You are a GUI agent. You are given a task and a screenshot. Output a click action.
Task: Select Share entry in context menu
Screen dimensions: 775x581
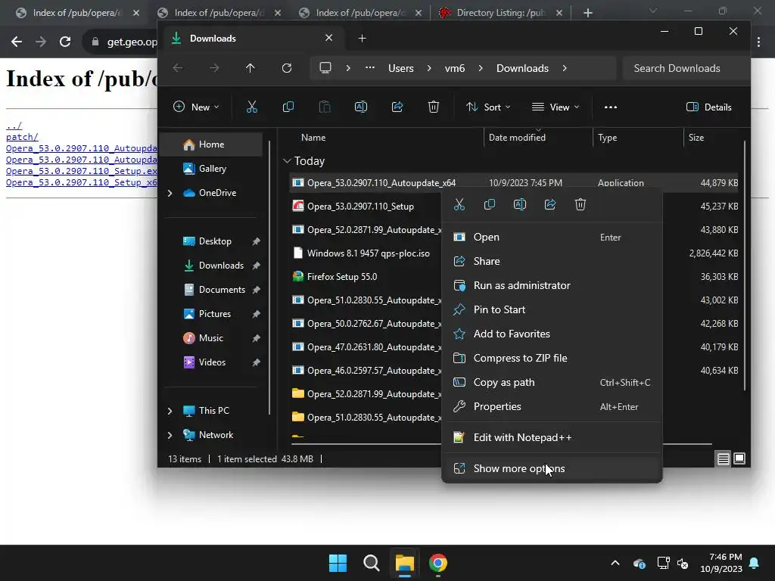(x=552, y=261)
